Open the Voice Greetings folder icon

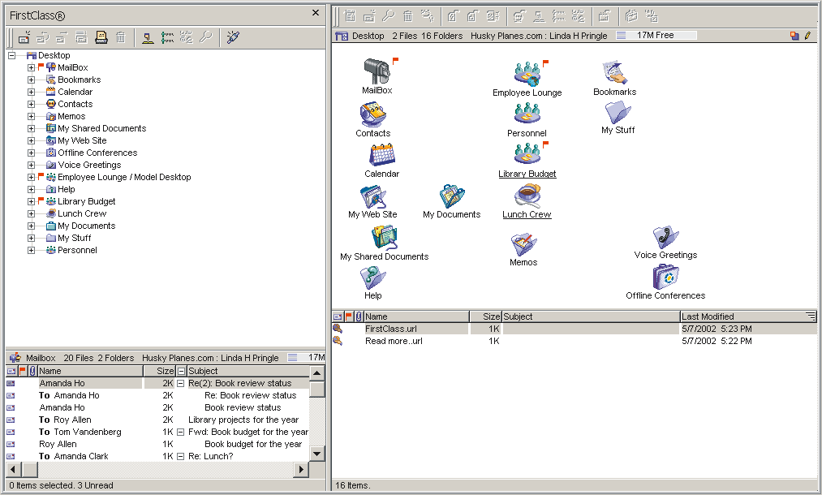pos(665,239)
